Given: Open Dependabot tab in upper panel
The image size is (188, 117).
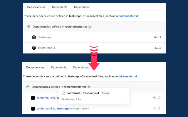Looking at the screenshot, I should (x=82, y=7).
